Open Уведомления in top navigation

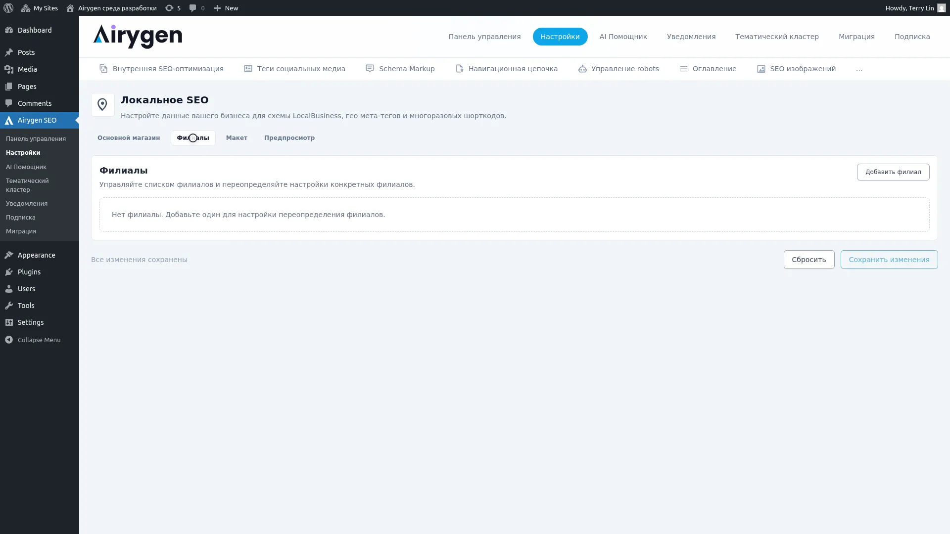click(x=691, y=37)
